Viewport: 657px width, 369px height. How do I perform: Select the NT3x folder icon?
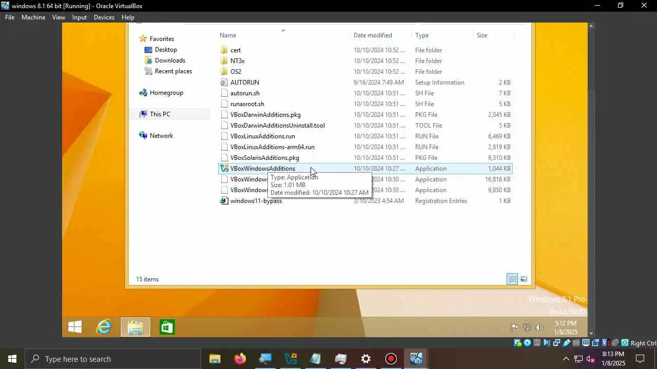coord(224,61)
